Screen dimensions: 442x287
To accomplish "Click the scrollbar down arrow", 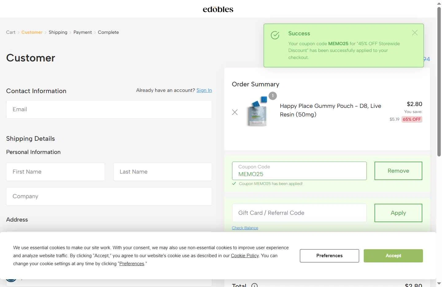I will pyautogui.click(x=439, y=284).
